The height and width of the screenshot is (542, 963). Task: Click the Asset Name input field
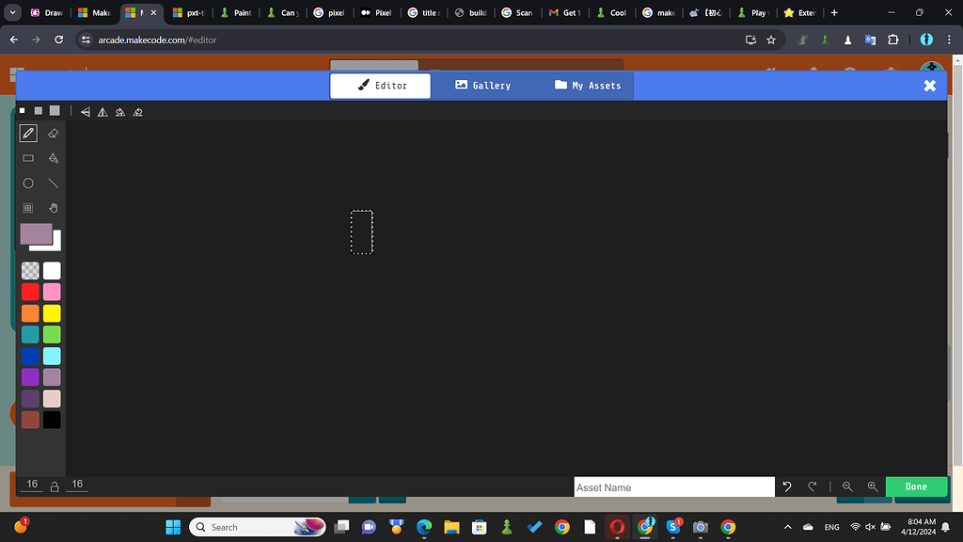(673, 486)
